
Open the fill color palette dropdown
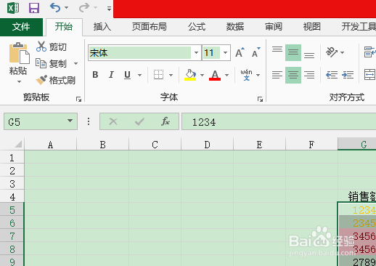[202, 75]
